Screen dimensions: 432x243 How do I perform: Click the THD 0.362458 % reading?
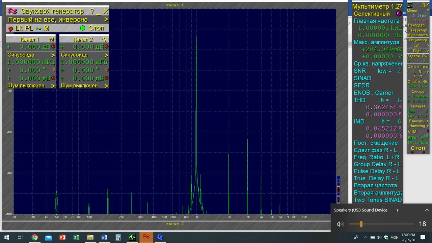(384, 107)
